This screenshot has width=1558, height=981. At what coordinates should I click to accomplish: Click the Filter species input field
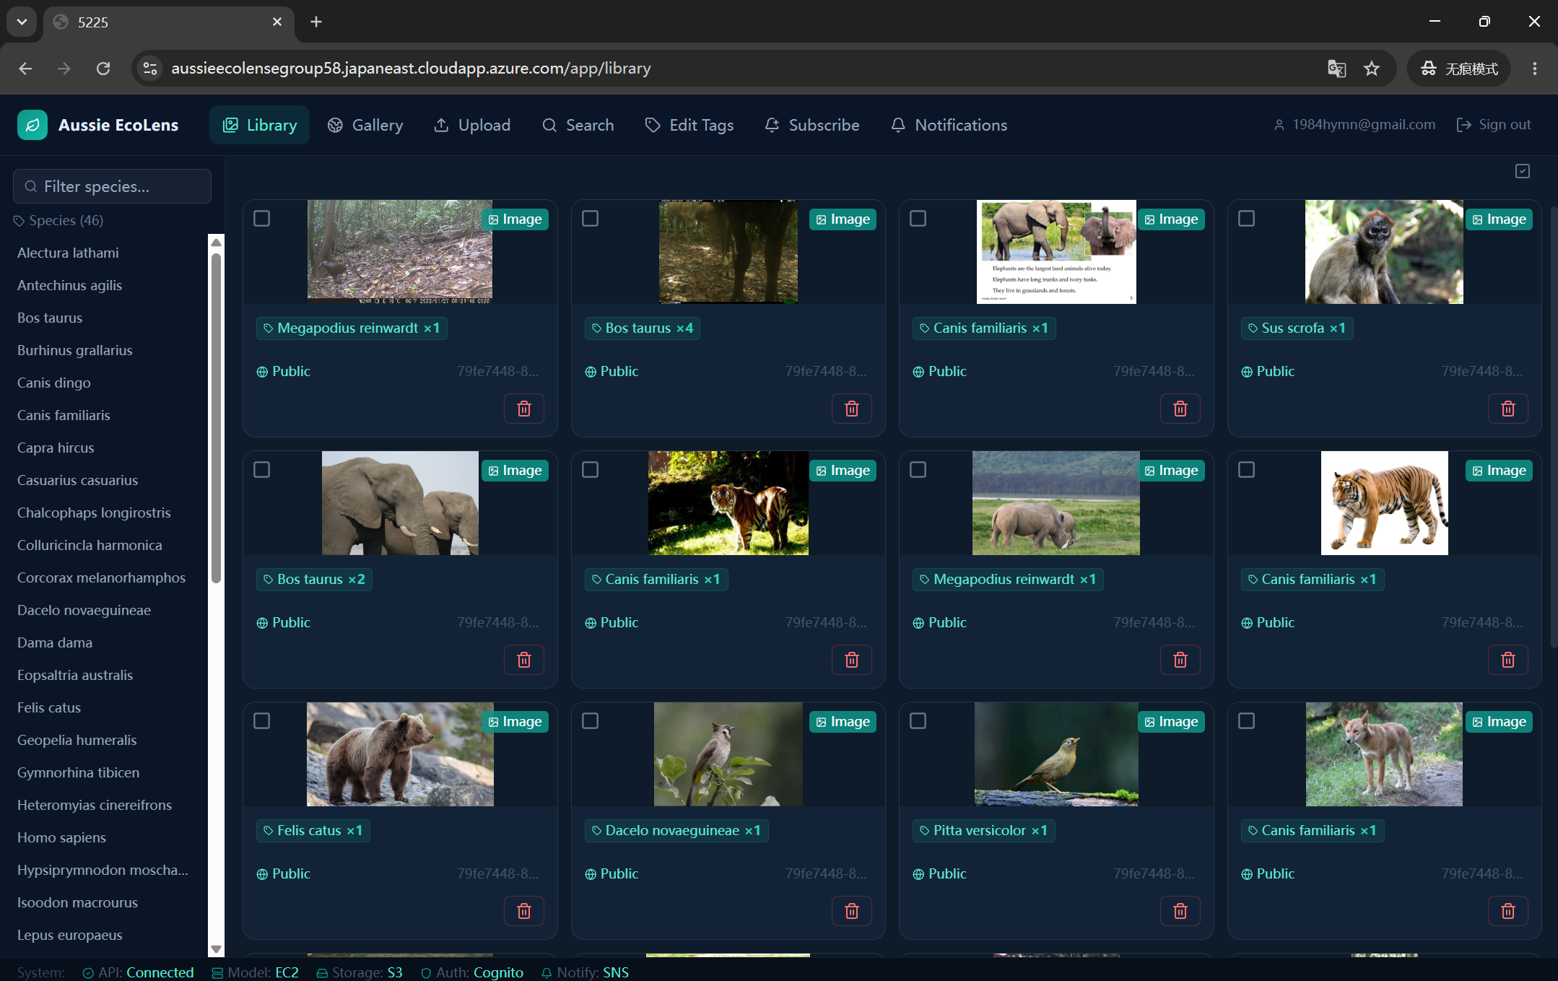tap(112, 186)
